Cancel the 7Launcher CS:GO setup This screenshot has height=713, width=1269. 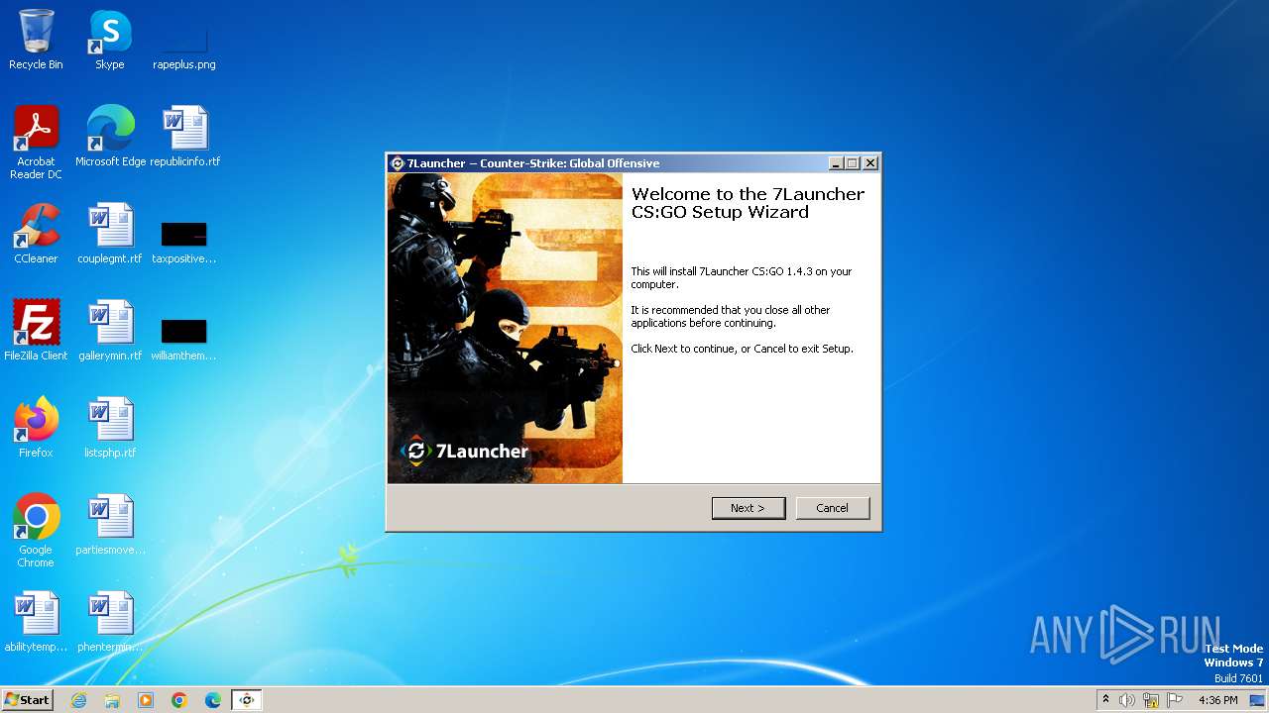pos(832,508)
